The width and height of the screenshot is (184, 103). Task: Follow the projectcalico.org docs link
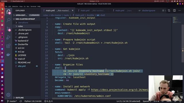pos(120,90)
